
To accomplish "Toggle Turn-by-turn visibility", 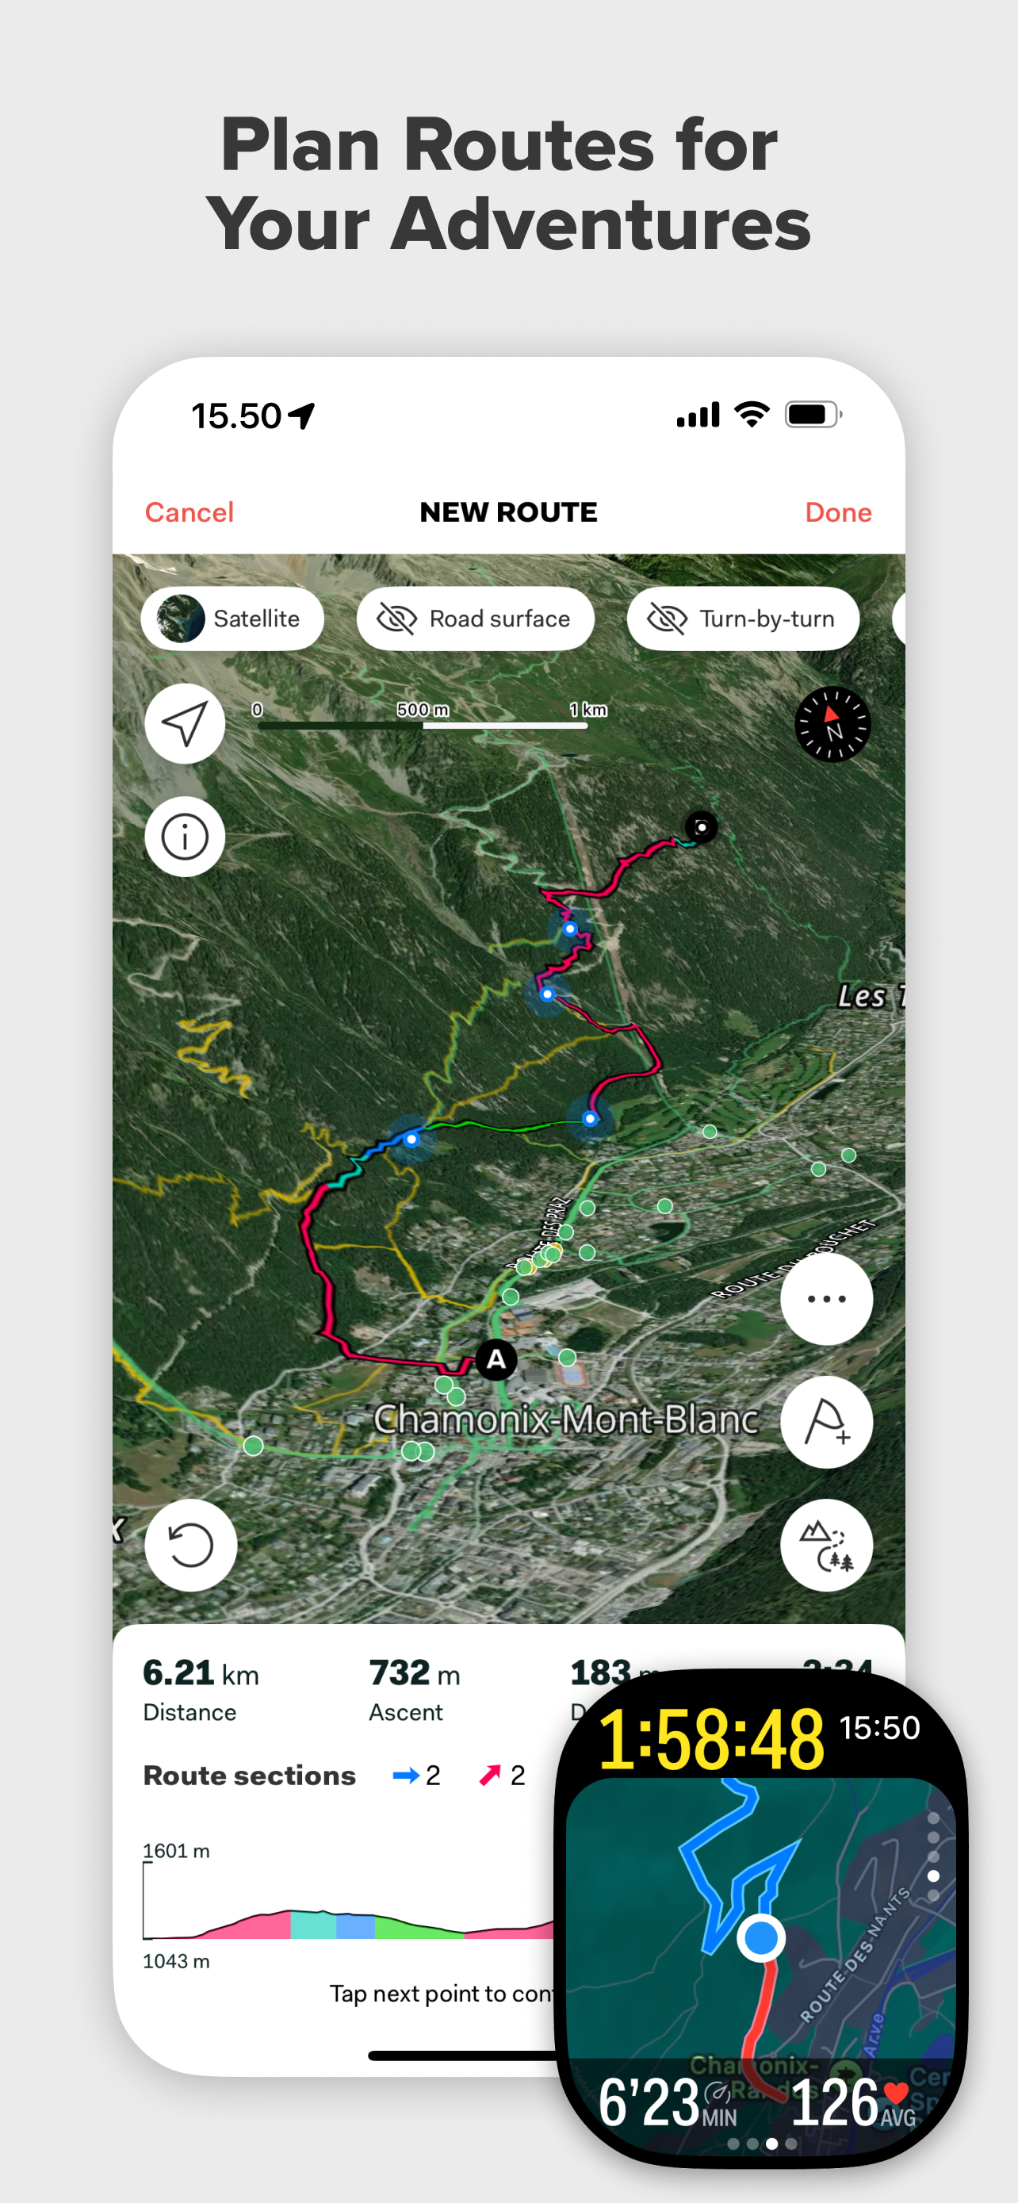I will pos(743,619).
